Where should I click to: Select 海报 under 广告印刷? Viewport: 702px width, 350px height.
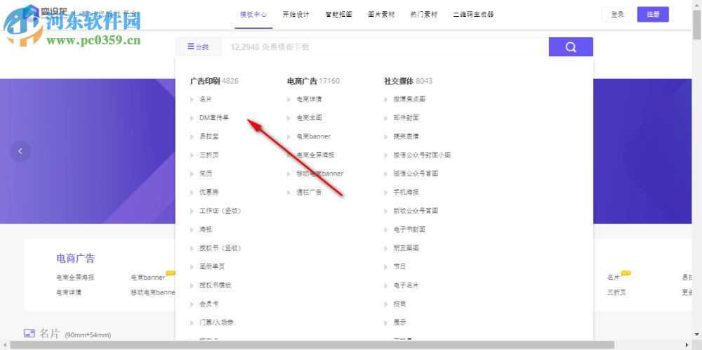[206, 229]
